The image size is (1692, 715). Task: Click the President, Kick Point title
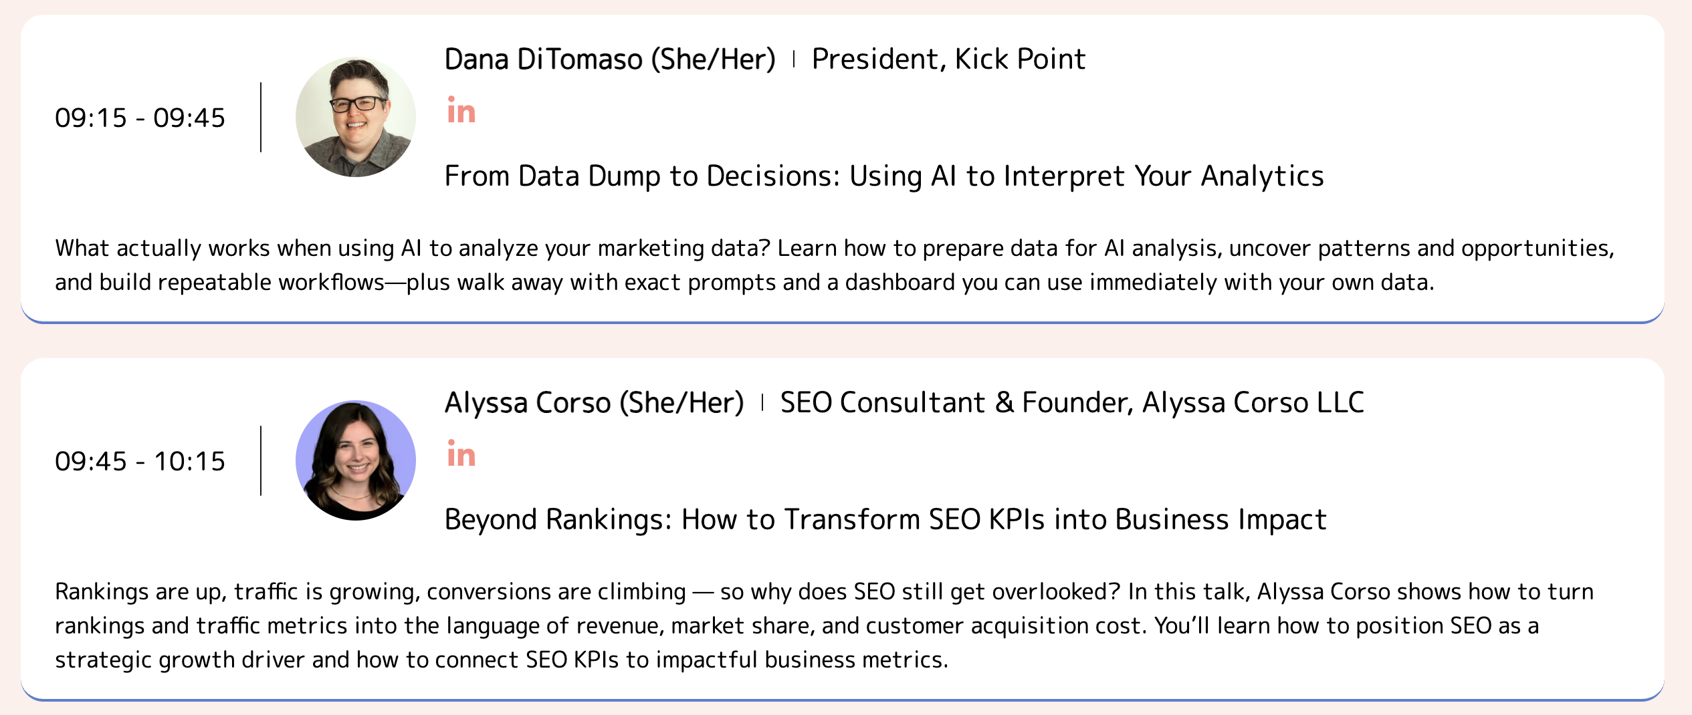pos(948,59)
